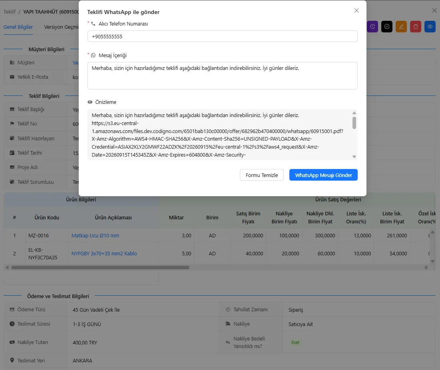Click the Ürün Açıklaması column header
The height and width of the screenshot is (370, 440).
(113, 218)
